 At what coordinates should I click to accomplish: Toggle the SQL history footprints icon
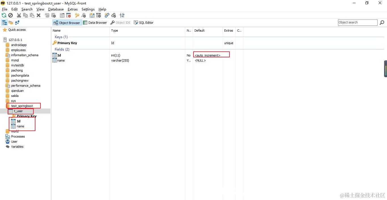coord(17,23)
